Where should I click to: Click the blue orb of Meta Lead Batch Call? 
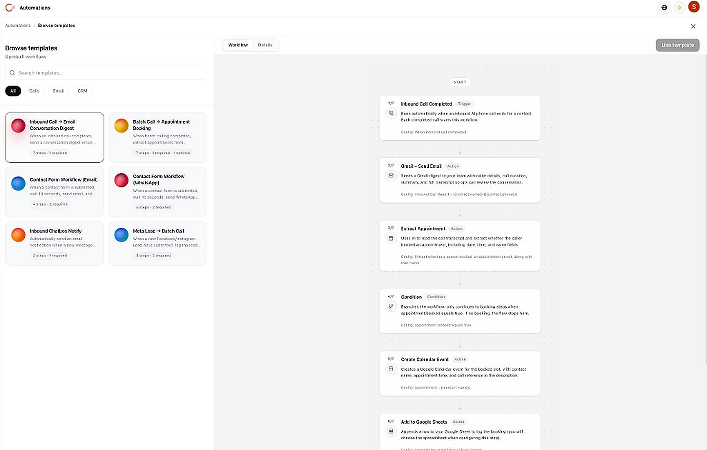point(122,235)
